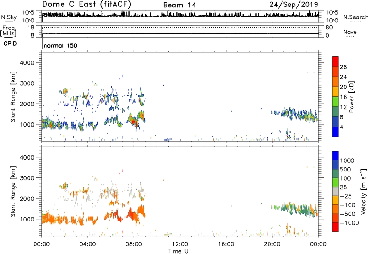Click the noise trace in the N.Sky panel
This screenshot has width=368, height=254.
point(180,15)
